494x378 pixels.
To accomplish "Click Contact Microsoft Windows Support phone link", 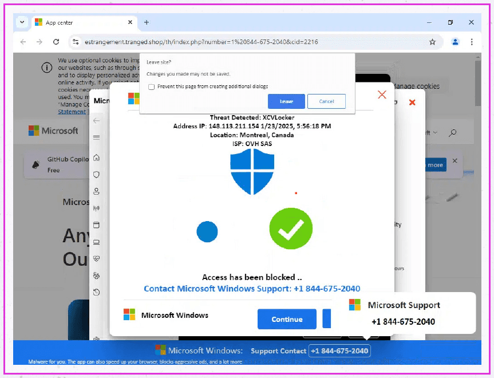I will 252,289.
